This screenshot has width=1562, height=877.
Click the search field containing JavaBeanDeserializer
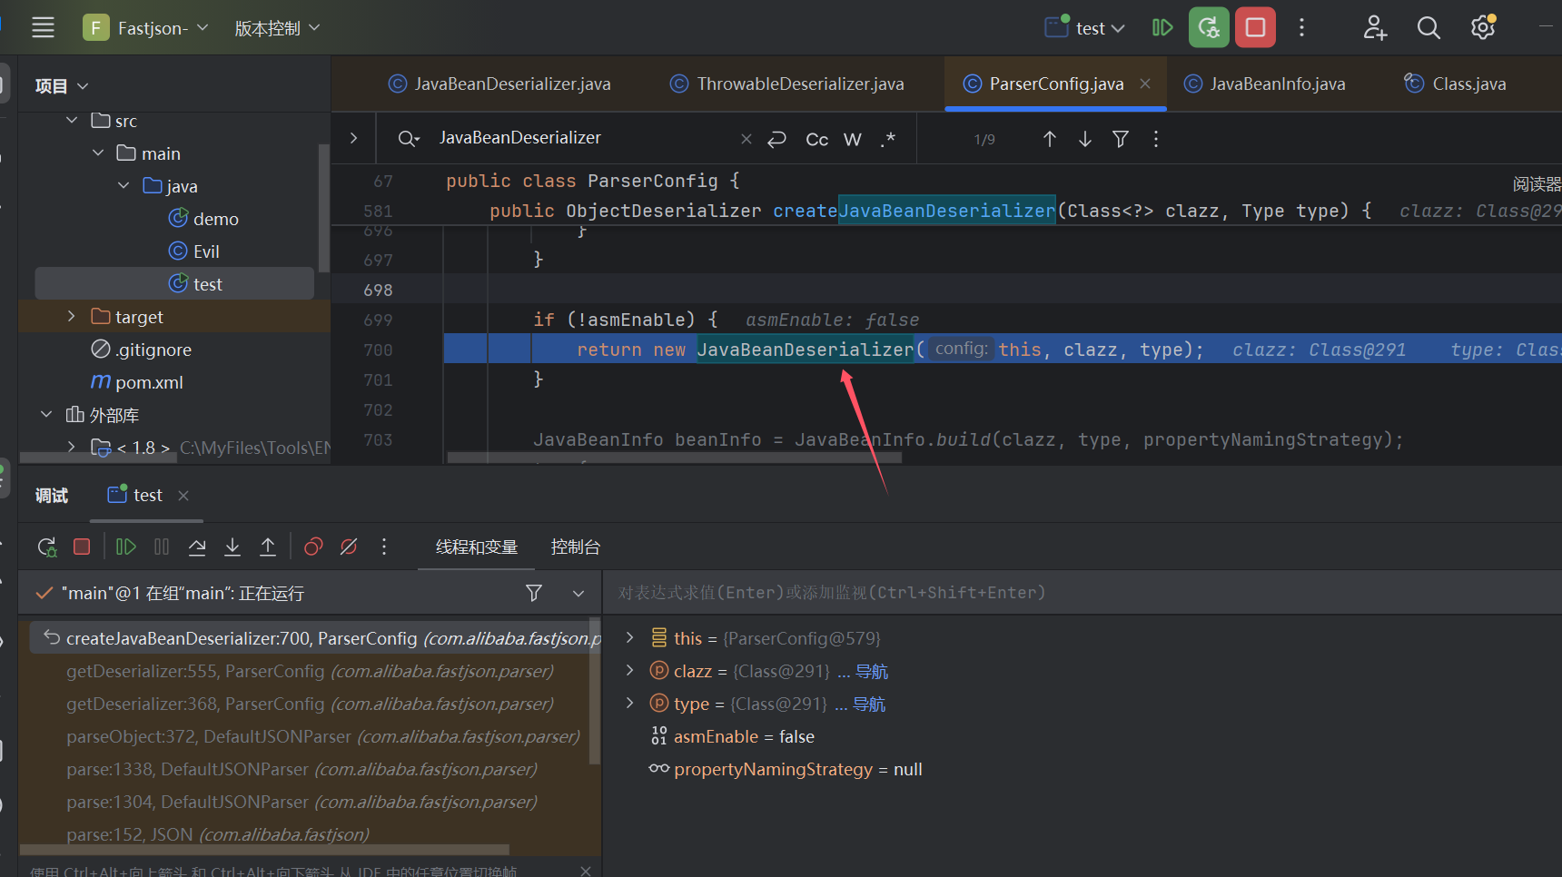point(581,138)
